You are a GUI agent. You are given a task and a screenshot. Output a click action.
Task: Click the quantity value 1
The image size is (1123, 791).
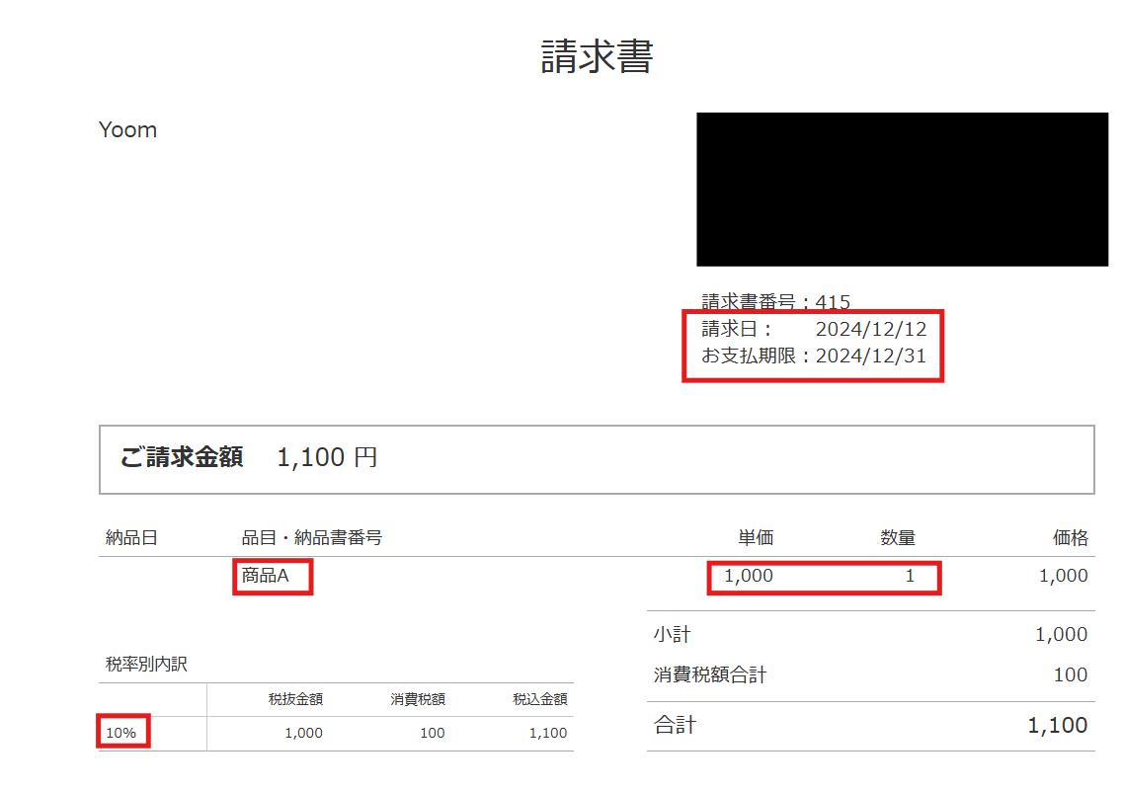click(x=910, y=576)
